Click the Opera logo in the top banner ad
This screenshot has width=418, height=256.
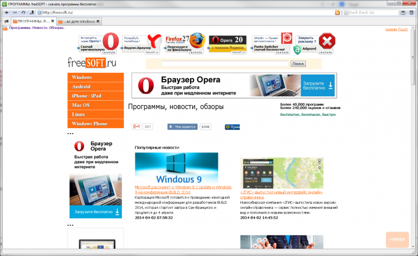pos(111,41)
